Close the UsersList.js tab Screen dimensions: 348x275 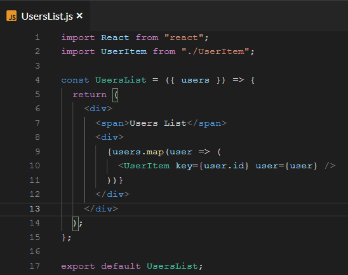click(79, 16)
